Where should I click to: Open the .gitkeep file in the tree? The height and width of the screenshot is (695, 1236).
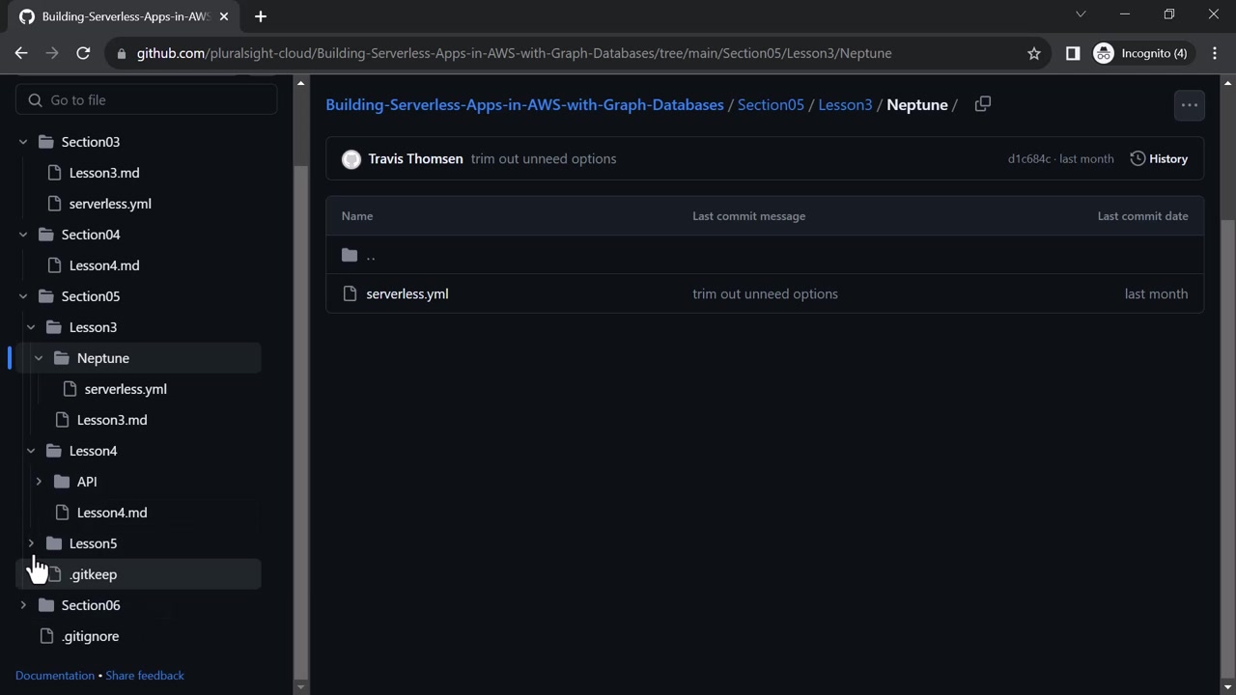[x=93, y=574]
